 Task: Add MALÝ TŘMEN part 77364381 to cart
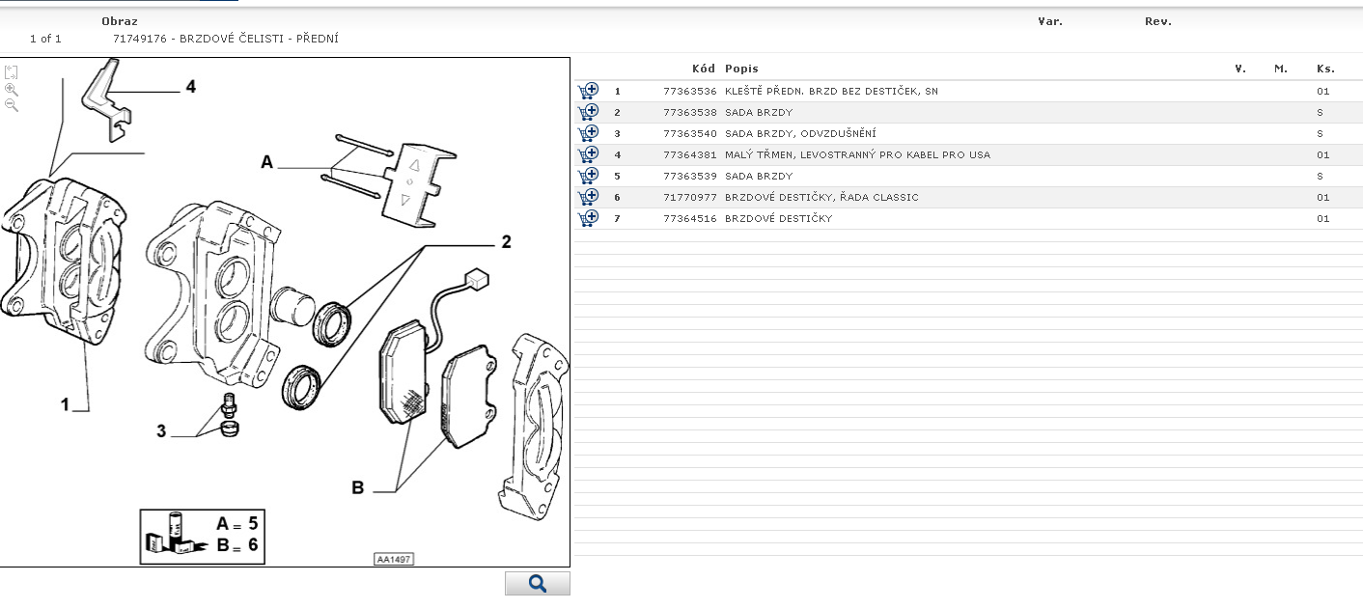click(588, 154)
